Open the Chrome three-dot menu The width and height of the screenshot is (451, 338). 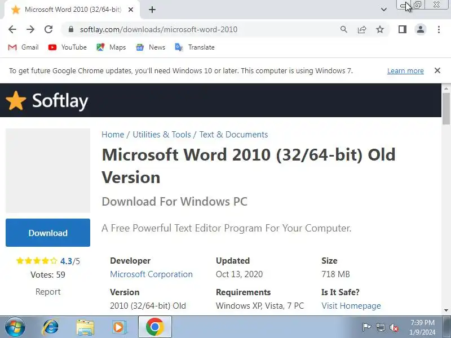click(439, 29)
